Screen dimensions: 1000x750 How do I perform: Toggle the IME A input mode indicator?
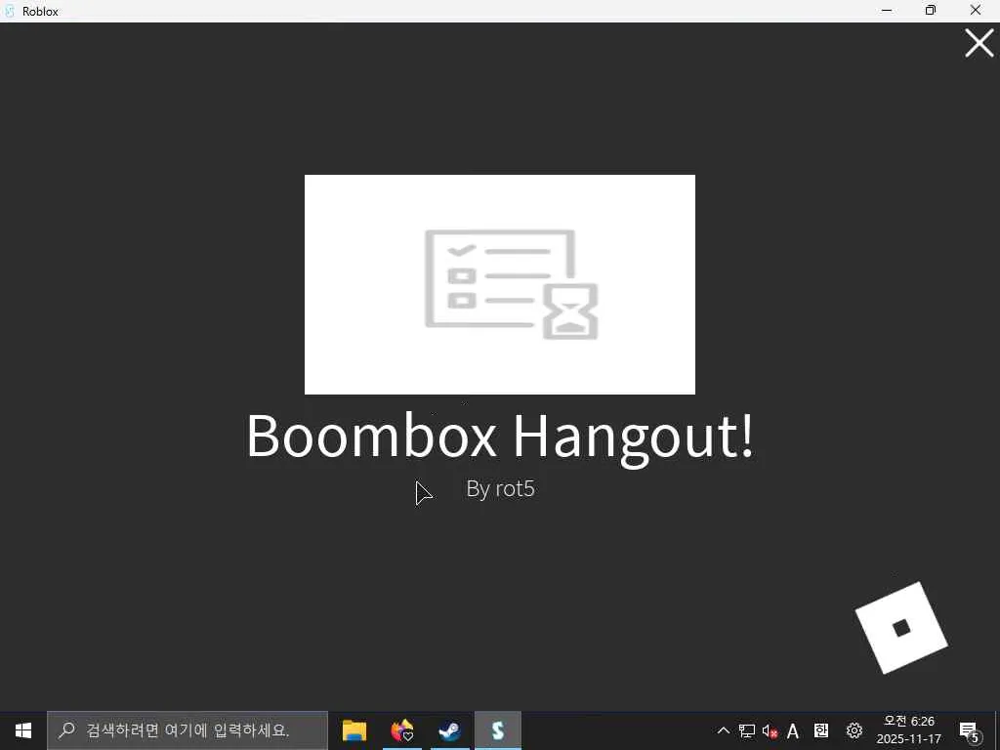tap(793, 730)
